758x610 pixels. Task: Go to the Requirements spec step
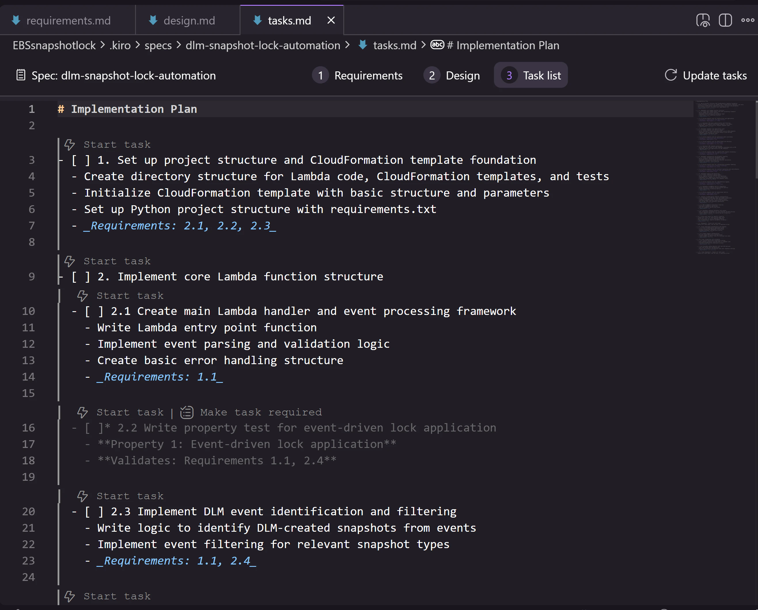coord(357,75)
